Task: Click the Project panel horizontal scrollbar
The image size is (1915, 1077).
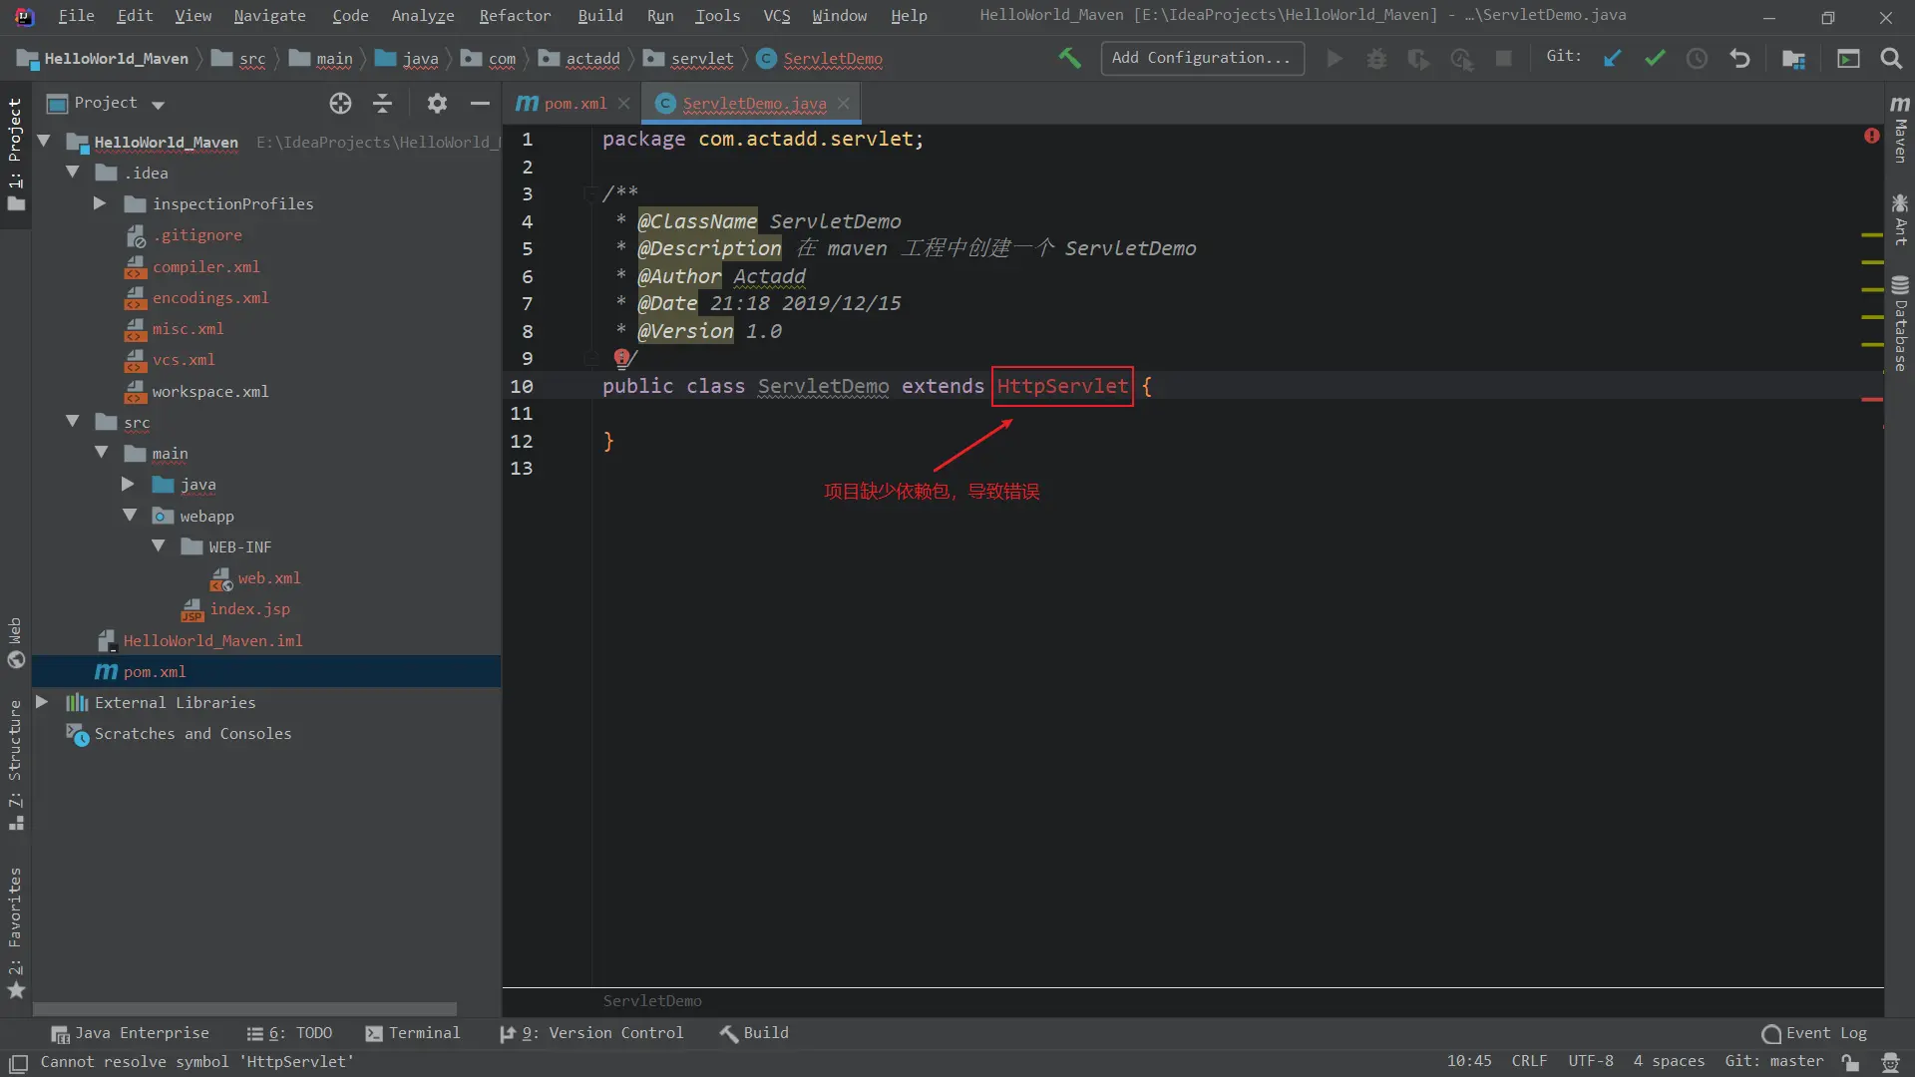Action: click(244, 1008)
